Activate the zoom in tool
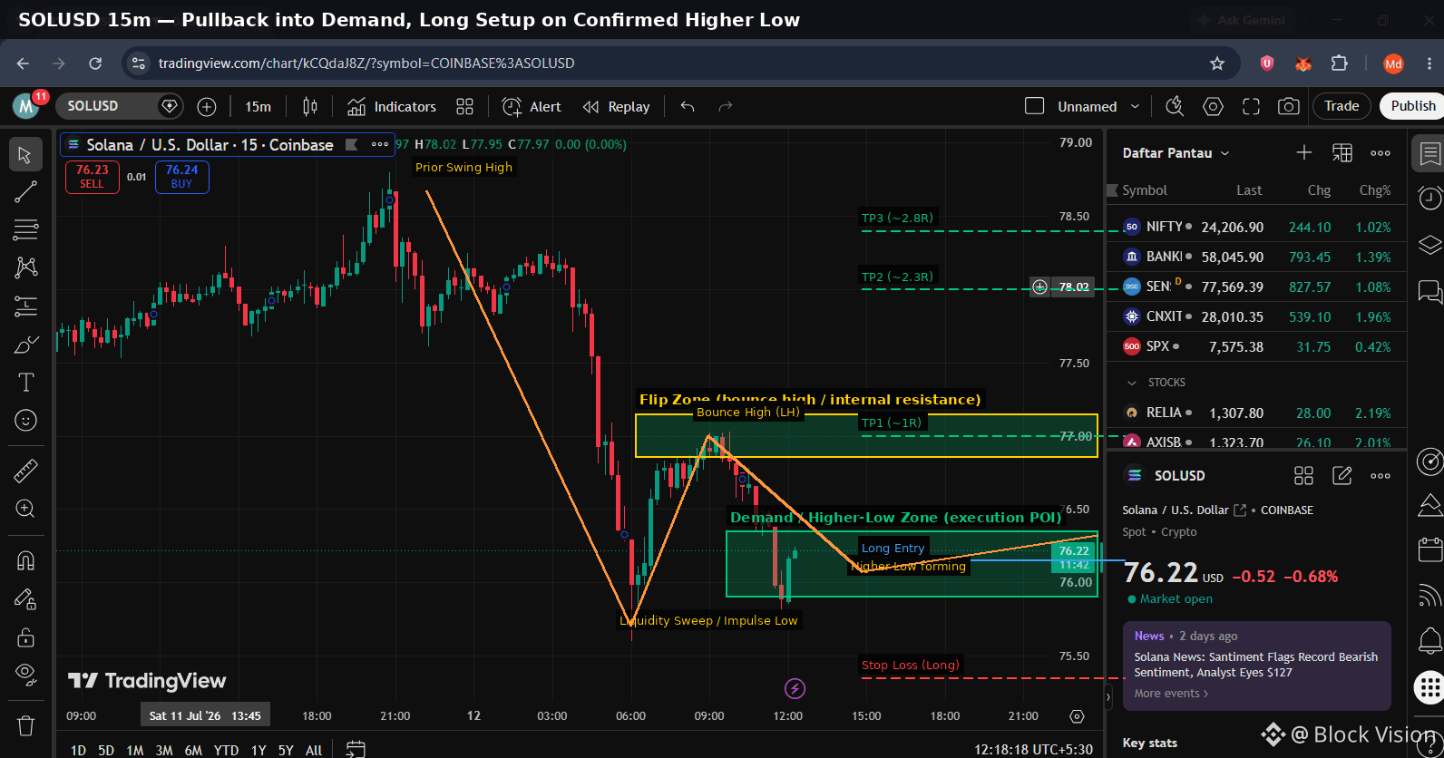This screenshot has height=758, width=1444. [25, 509]
